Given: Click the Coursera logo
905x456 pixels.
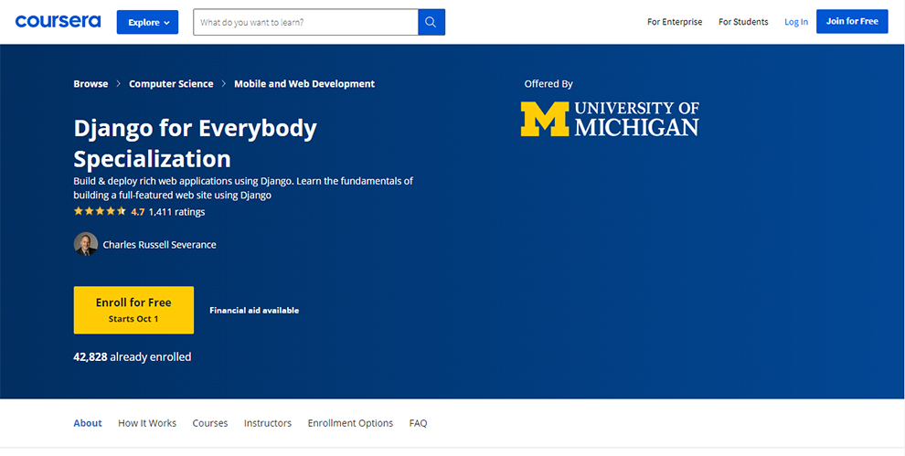Looking at the screenshot, I should (x=58, y=21).
